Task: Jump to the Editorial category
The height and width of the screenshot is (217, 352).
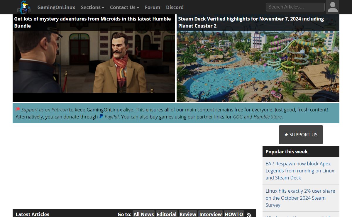Action: (x=167, y=214)
